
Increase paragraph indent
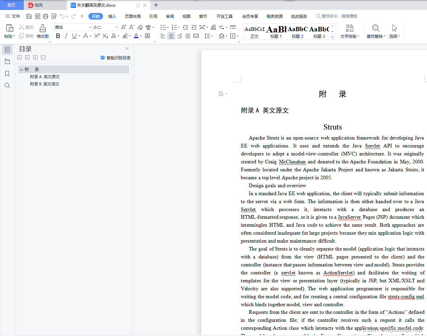click(194, 27)
